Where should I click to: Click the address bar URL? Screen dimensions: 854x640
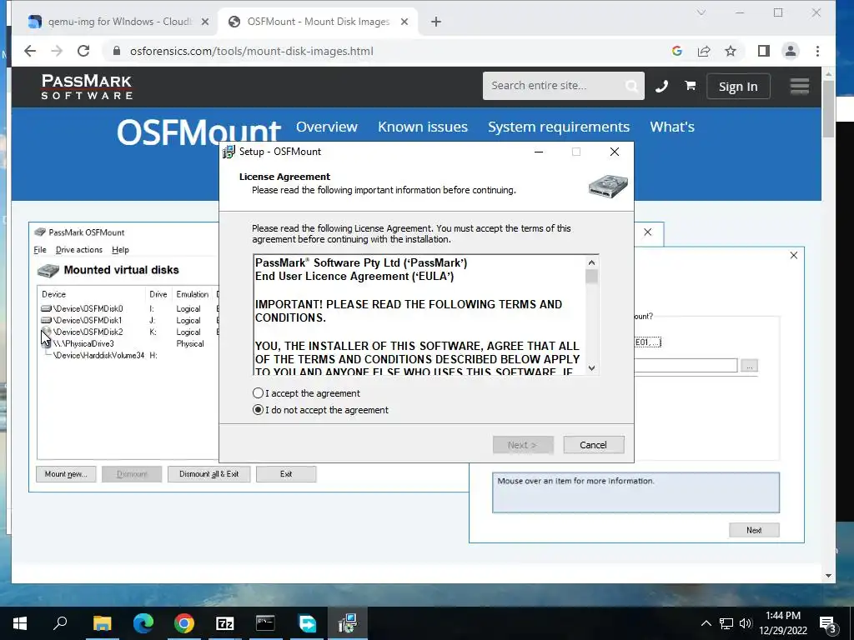coord(252,51)
